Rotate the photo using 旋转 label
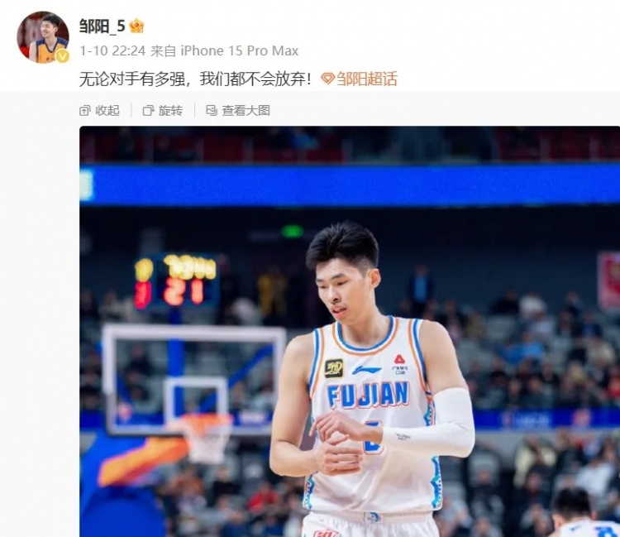The width and height of the screenshot is (620, 537). (170, 110)
